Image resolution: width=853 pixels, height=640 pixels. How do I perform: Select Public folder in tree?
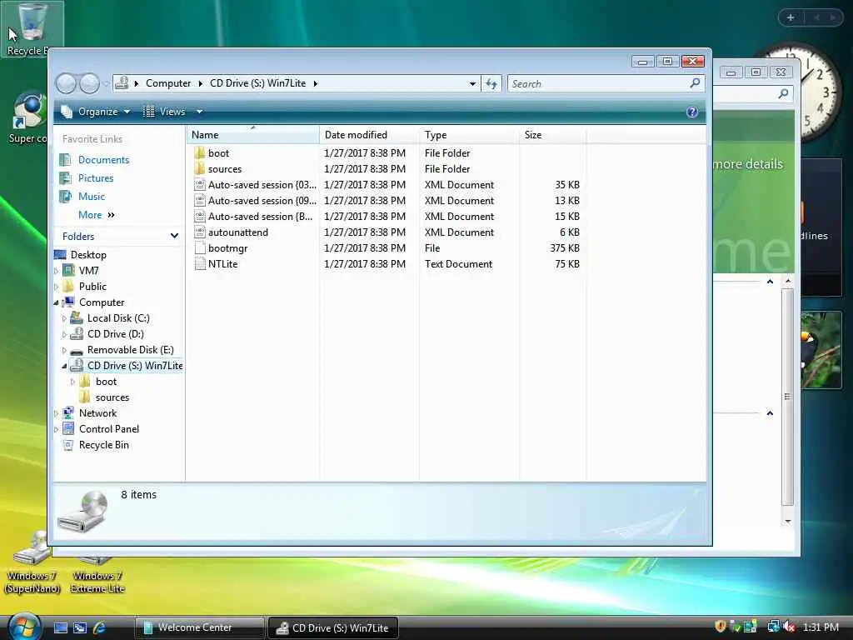tap(92, 287)
